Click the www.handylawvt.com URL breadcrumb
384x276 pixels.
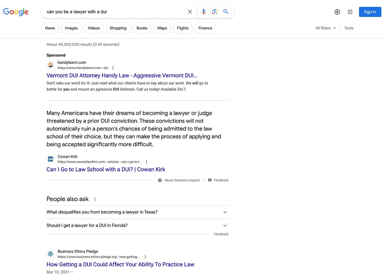(x=83, y=68)
